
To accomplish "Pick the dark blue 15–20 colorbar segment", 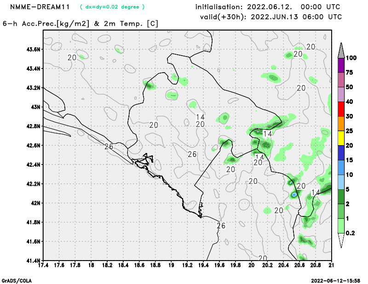I will [x=341, y=153].
